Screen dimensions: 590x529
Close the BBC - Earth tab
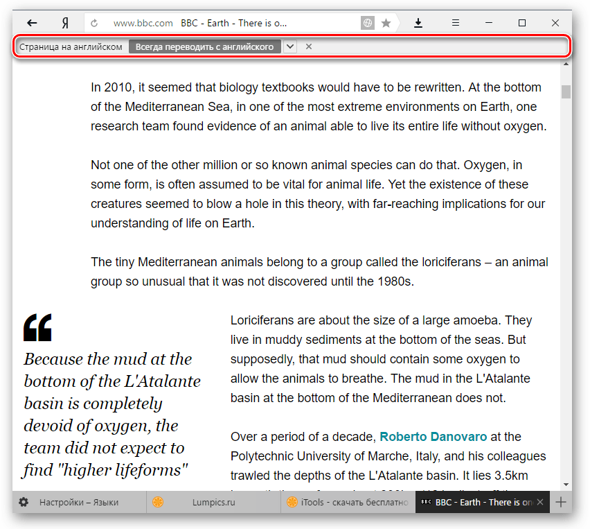click(x=540, y=502)
